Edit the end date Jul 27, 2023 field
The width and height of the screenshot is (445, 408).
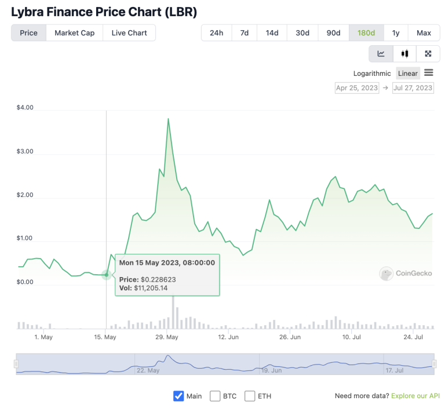click(x=413, y=88)
